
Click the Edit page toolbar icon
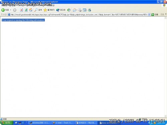(85, 10)
